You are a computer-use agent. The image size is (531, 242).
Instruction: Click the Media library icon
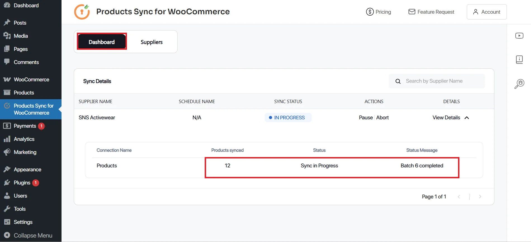pos(7,36)
